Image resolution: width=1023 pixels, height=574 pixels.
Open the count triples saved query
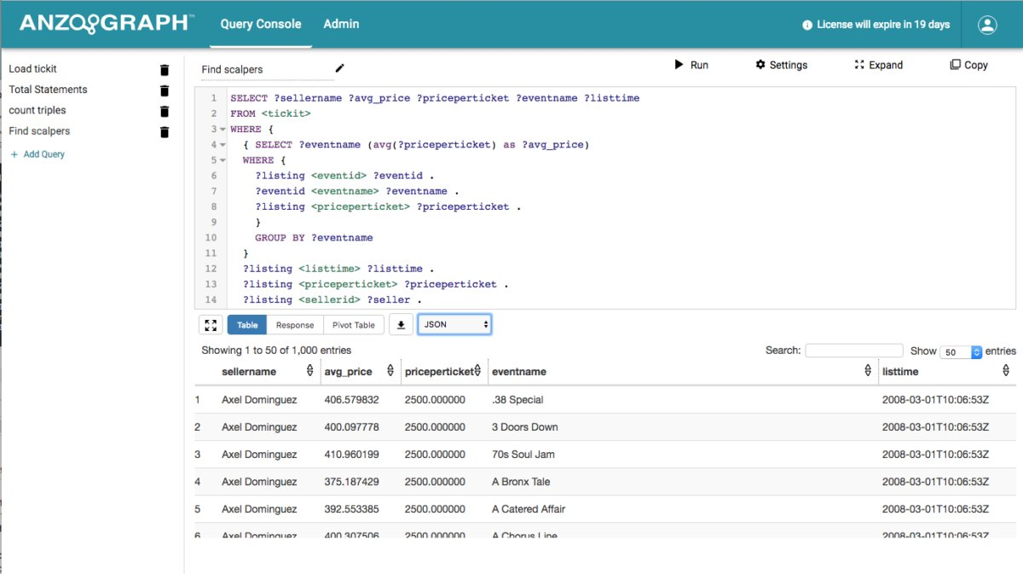(38, 110)
